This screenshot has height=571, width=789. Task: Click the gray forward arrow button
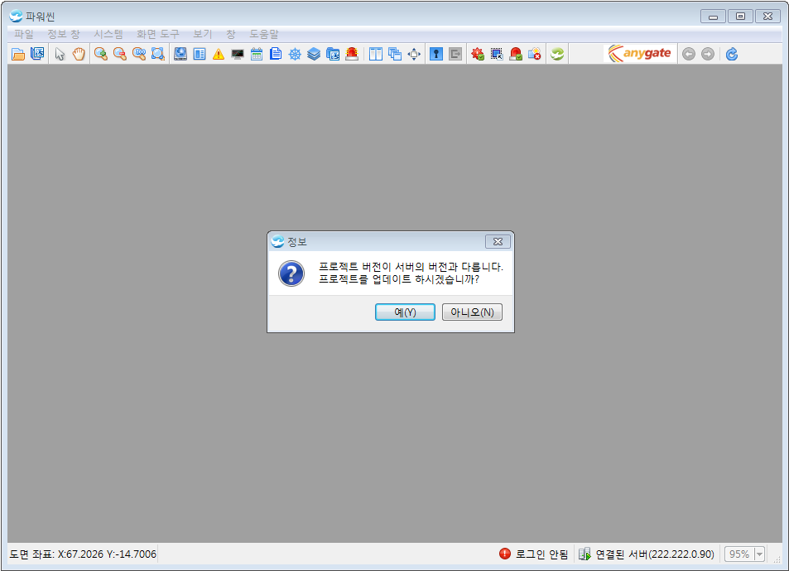pyautogui.click(x=708, y=54)
